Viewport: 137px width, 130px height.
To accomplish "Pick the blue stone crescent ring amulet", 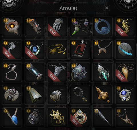I will [x=102, y=27].
